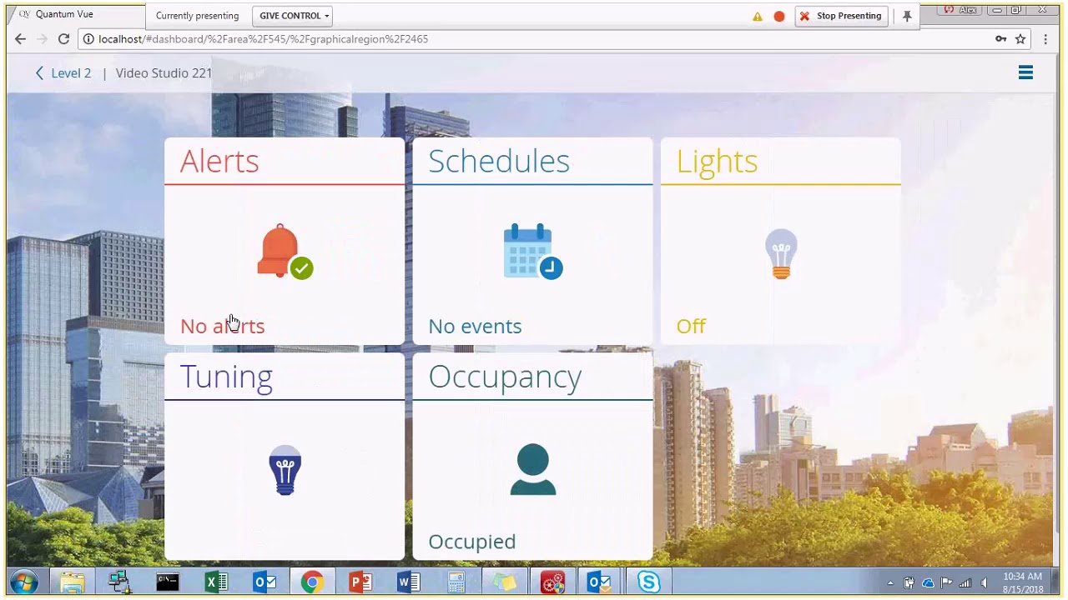This screenshot has width=1068, height=600.
Task: Open the second Outlook taskbar icon beside Skype
Action: [x=600, y=582]
